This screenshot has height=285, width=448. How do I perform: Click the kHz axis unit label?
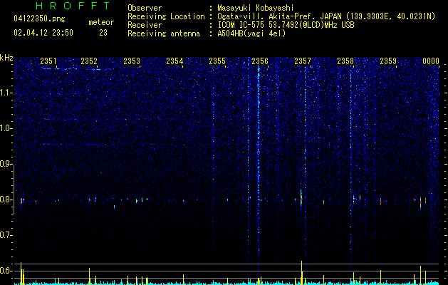coord(6,58)
